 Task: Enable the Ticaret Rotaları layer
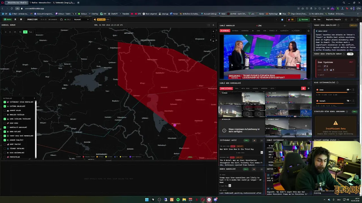[x=5, y=149]
